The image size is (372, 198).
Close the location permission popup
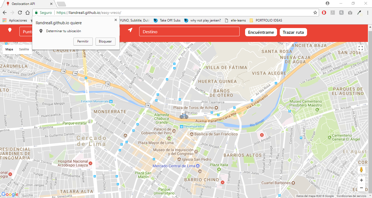[x=116, y=20]
